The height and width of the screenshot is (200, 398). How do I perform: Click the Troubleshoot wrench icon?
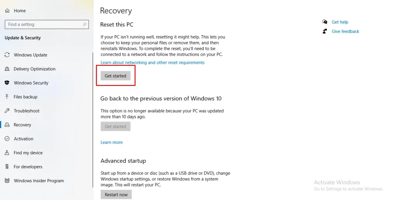pos(7,111)
